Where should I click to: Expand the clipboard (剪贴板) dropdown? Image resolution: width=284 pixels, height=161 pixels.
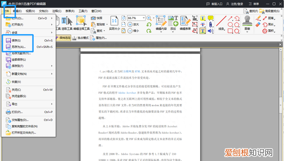[x=107, y=24]
